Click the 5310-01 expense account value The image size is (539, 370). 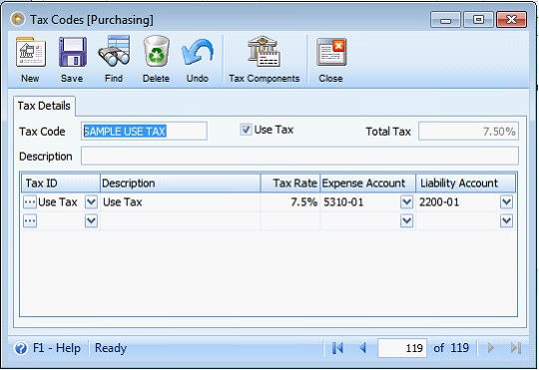pyautogui.click(x=343, y=202)
